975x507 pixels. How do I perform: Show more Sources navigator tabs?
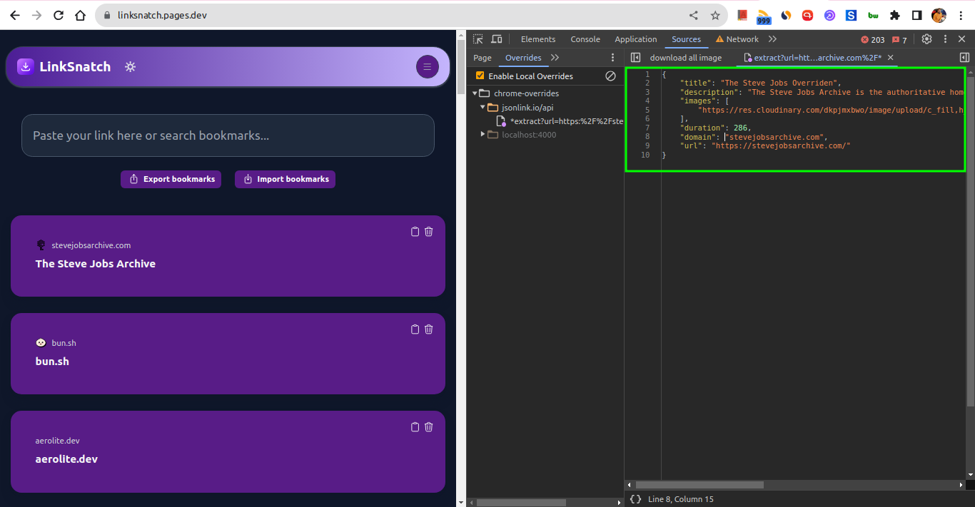pyautogui.click(x=555, y=58)
